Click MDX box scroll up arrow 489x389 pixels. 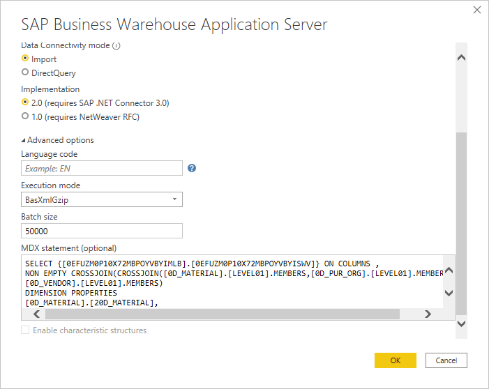tap(449, 270)
